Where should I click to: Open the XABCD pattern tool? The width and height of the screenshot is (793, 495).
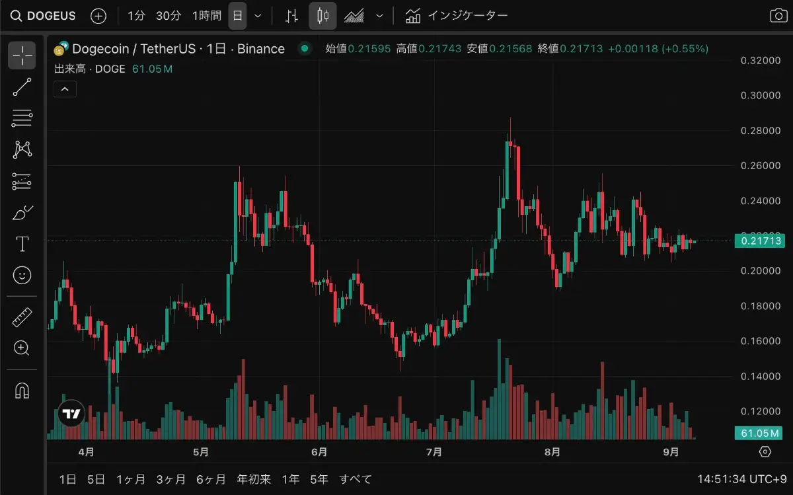click(x=22, y=150)
